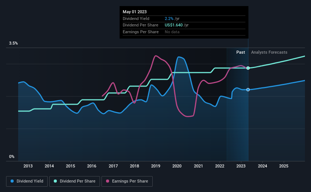This screenshot has width=311, height=192.
Task: Toggle the Dividend Yield legend button
Action: click(x=27, y=181)
